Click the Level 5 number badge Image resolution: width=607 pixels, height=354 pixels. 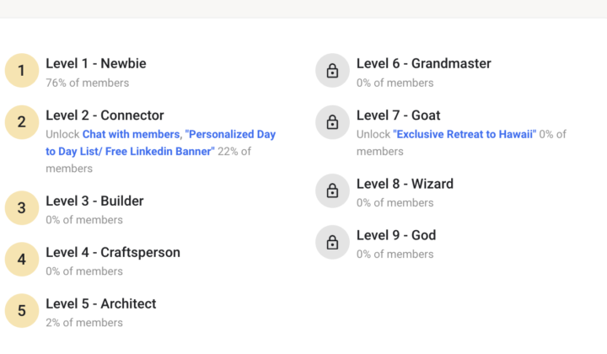tap(22, 311)
